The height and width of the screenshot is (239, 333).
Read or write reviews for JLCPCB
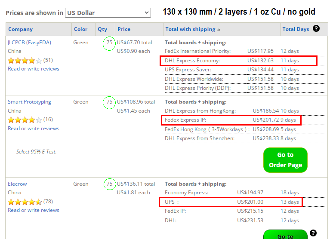[x=34, y=69]
